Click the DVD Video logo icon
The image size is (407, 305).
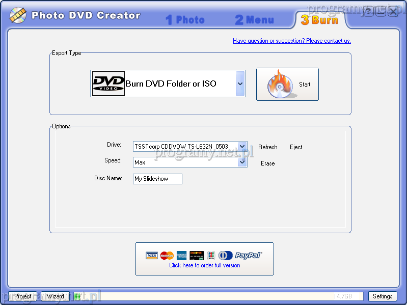[x=108, y=84]
